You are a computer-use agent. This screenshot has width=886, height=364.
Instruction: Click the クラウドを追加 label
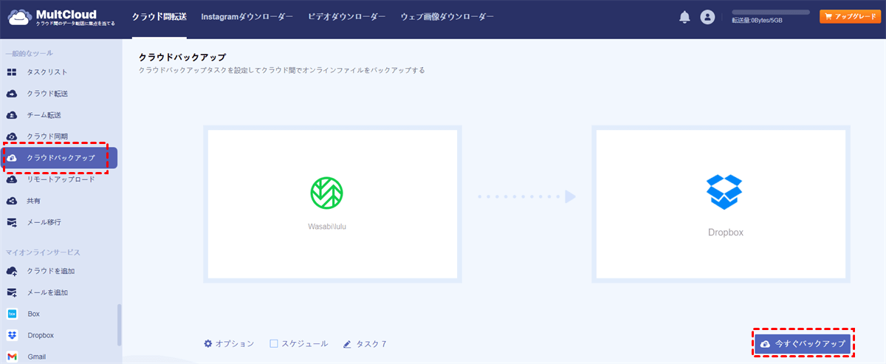tap(51, 271)
